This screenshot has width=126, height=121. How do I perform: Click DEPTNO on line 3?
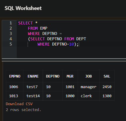(x=50, y=33)
